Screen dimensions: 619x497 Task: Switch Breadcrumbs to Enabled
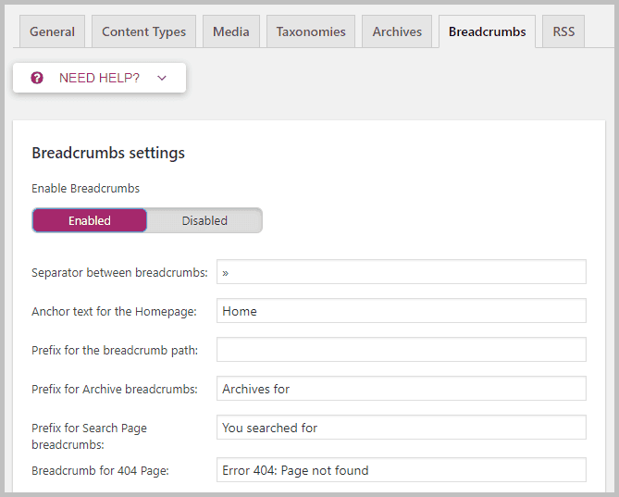tap(90, 220)
